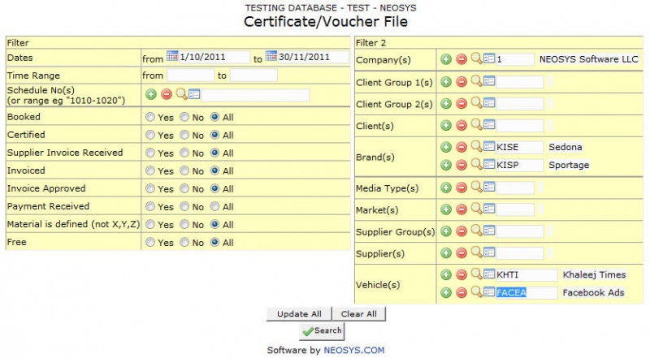
Task: Remove the Client(s) row with red minus
Action: click(x=461, y=125)
